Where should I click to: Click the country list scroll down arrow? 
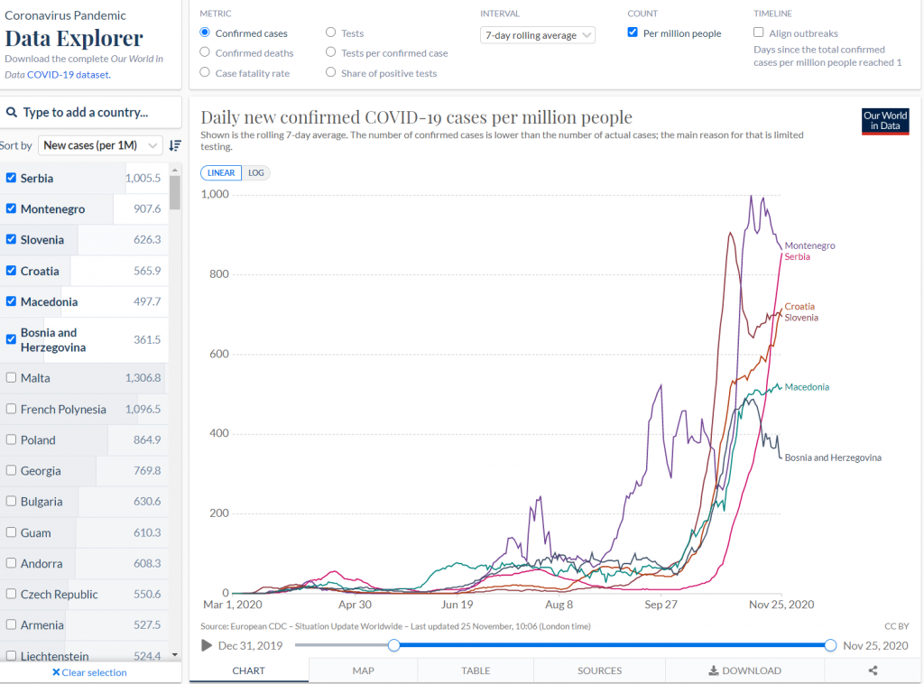175,655
